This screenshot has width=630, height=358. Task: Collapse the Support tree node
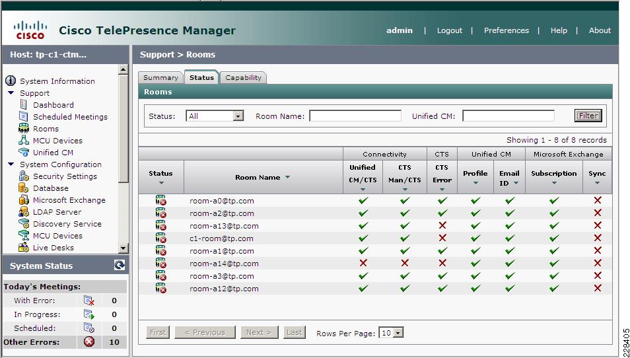[x=11, y=93]
